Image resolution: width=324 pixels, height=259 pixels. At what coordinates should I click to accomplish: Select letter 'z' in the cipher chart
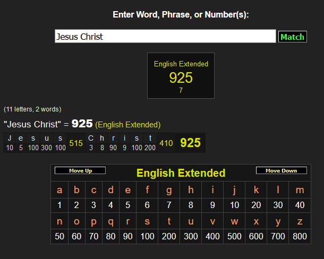pyautogui.click(x=300, y=221)
